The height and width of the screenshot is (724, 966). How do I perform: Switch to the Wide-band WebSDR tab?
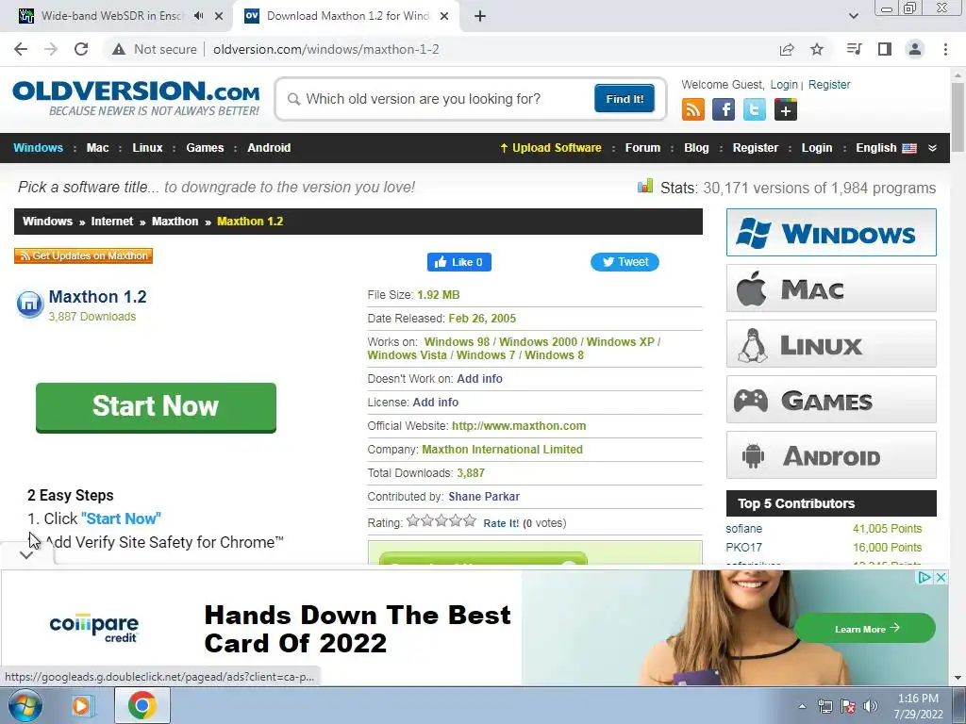[111, 16]
